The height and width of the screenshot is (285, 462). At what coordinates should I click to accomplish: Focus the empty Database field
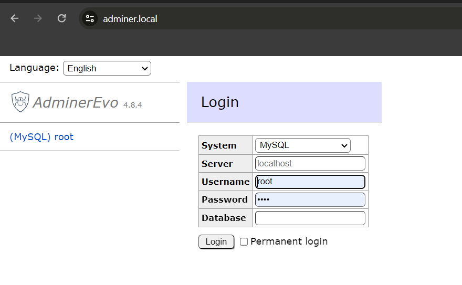point(310,218)
